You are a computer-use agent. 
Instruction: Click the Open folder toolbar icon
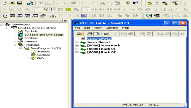point(12,3)
